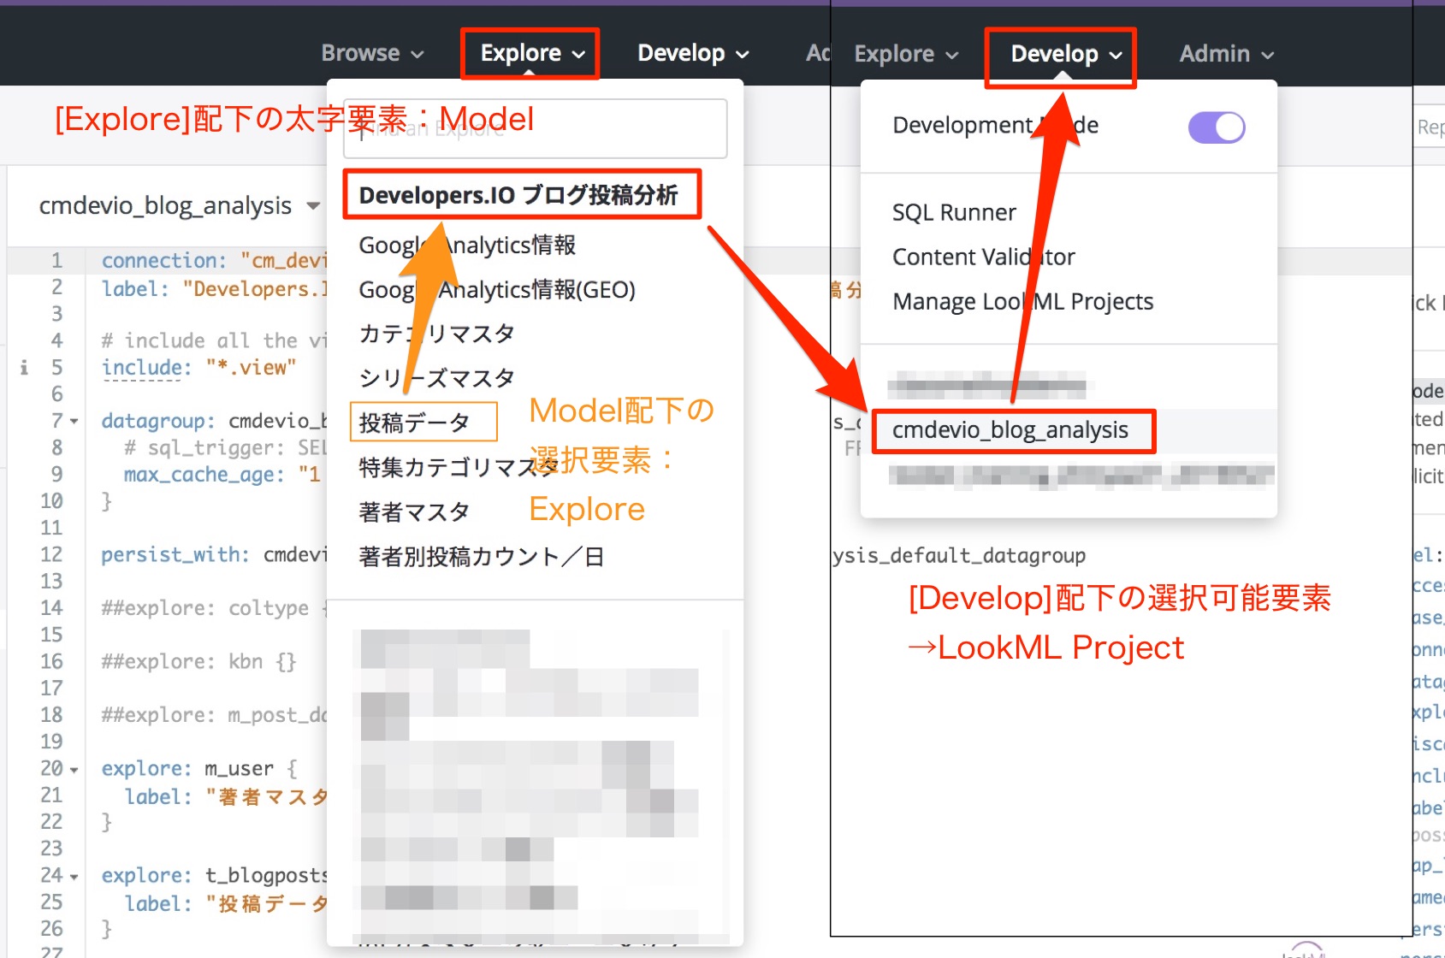The height and width of the screenshot is (958, 1445).
Task: Open SQL Runner from the Develop menu
Action: [953, 212]
